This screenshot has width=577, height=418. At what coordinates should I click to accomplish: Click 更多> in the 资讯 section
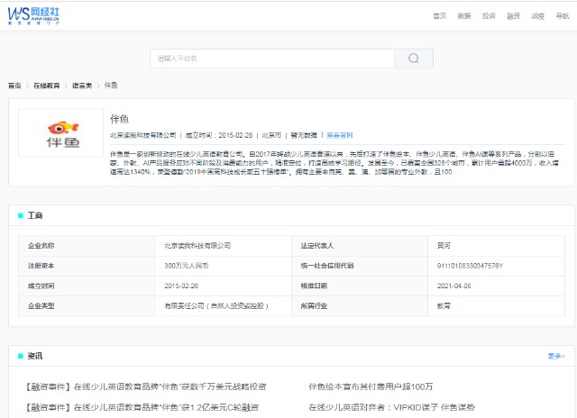coord(556,356)
